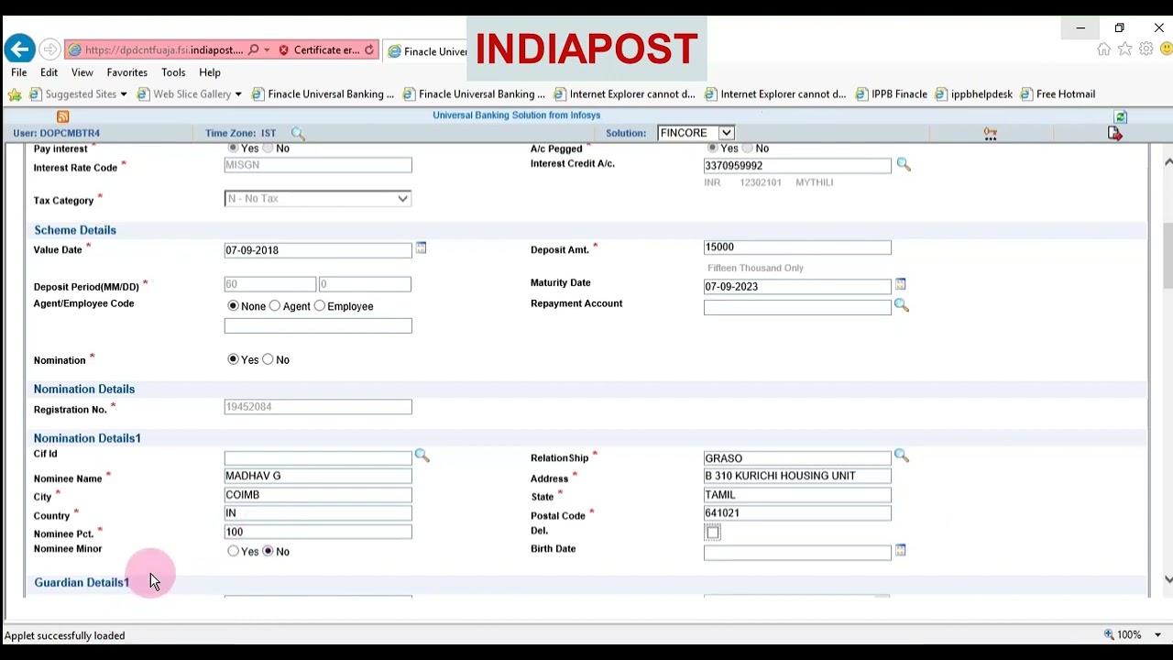Open the Solution FINCORE dropdown

[x=696, y=133]
